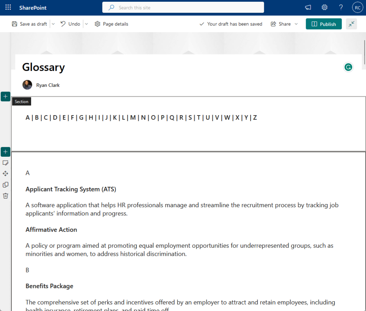
Task: Click the vertical page scrollbar
Action: coord(364,52)
